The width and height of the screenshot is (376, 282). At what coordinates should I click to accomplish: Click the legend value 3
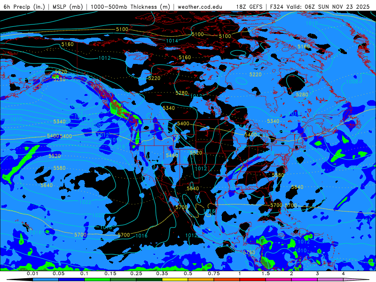pyautogui.click(x=317, y=274)
